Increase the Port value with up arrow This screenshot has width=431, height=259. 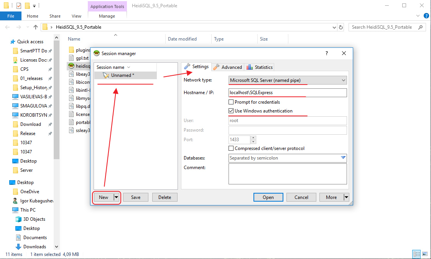pyautogui.click(x=253, y=137)
